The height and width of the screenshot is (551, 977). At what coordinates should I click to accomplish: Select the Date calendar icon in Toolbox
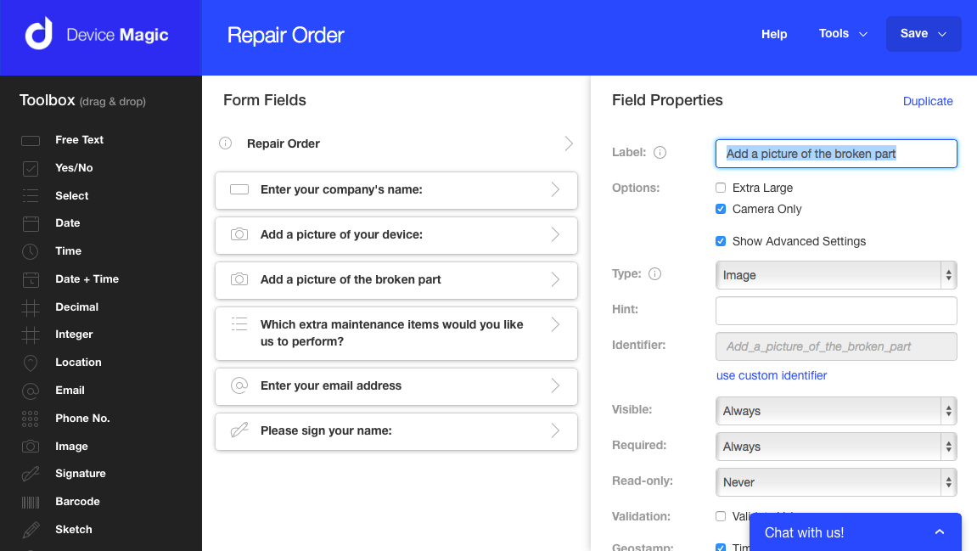[31, 223]
